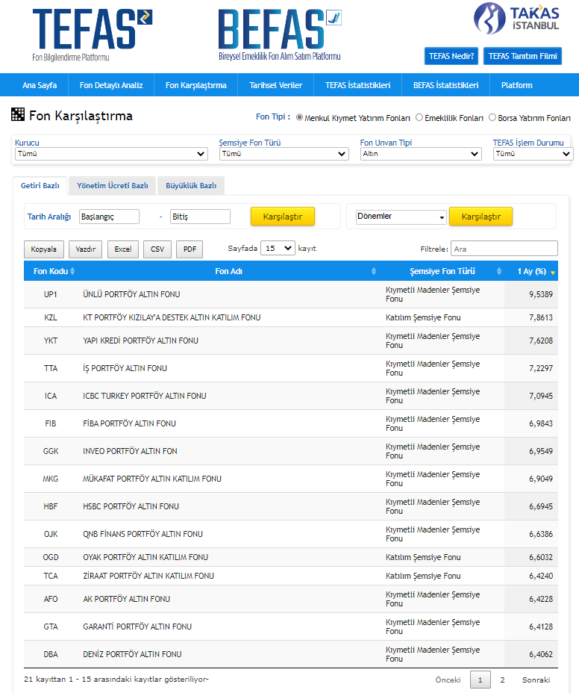Switch to Yönetim Ücreti Bazlı tab

[x=113, y=186]
